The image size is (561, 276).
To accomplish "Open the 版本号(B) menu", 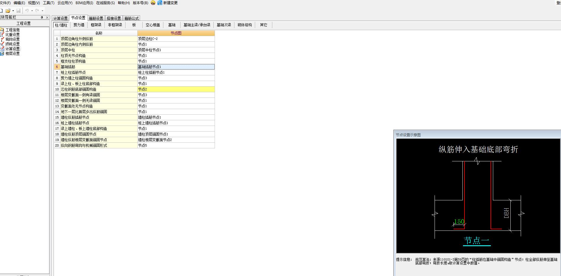I will tap(140, 3).
